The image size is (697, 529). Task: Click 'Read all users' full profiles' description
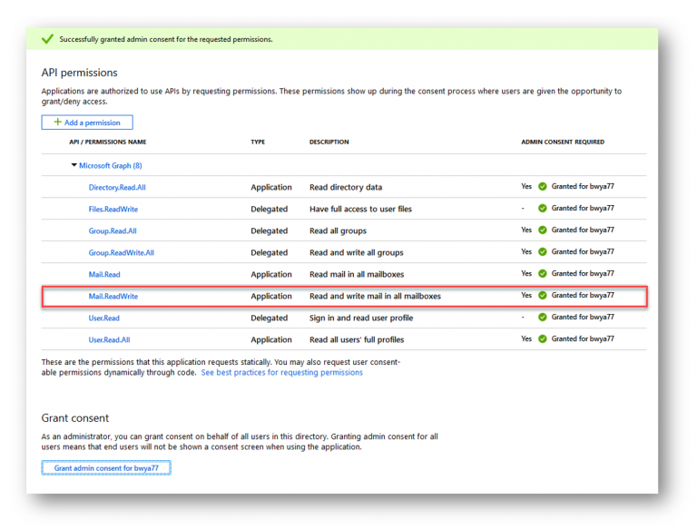pyautogui.click(x=357, y=339)
